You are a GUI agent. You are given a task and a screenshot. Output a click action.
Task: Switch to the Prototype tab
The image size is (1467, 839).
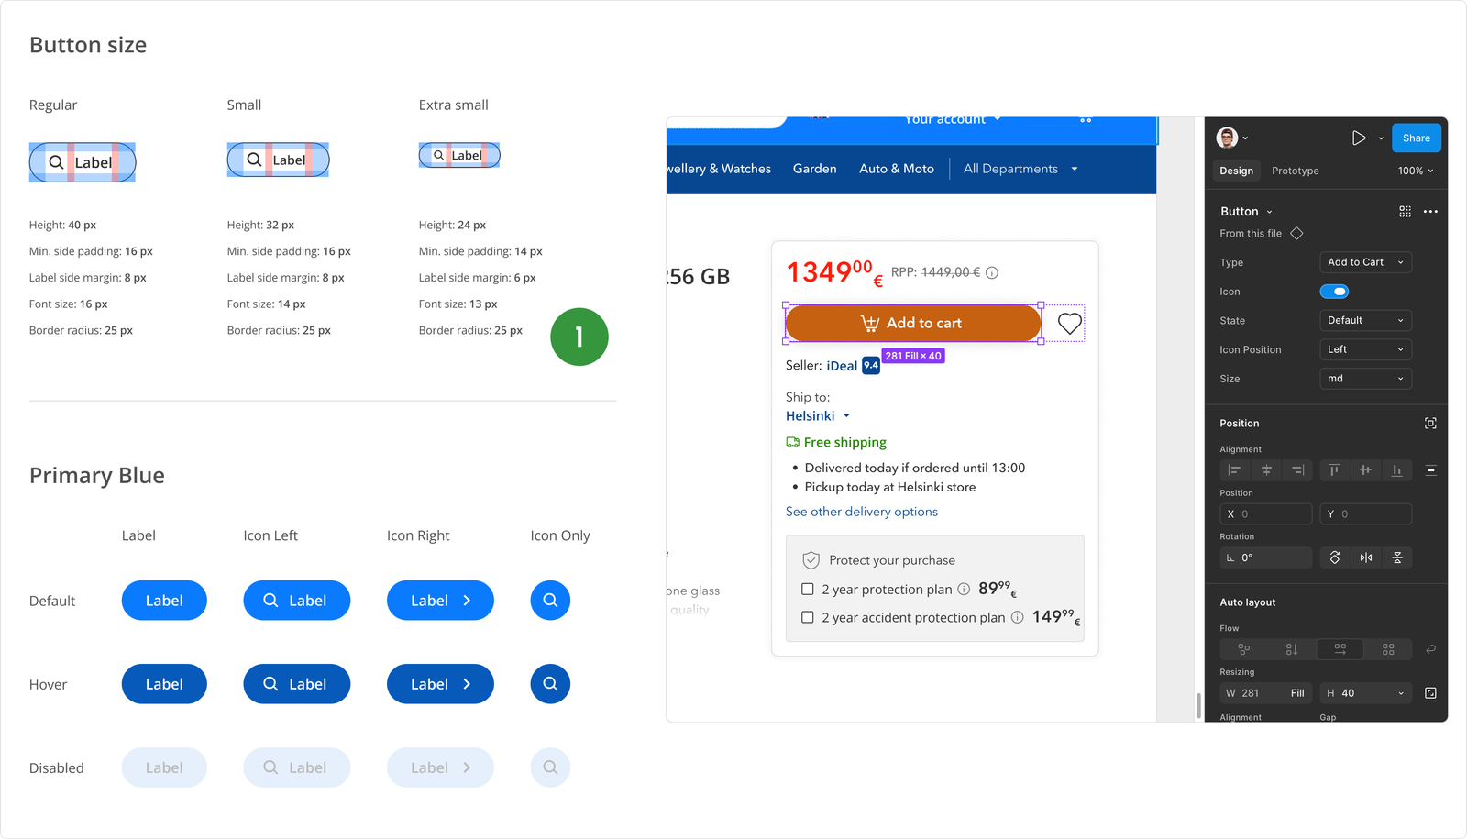[x=1295, y=171]
